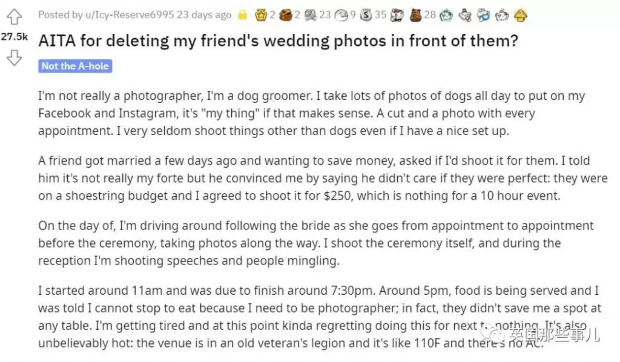Click the last white snoo award icon

(x=502, y=15)
